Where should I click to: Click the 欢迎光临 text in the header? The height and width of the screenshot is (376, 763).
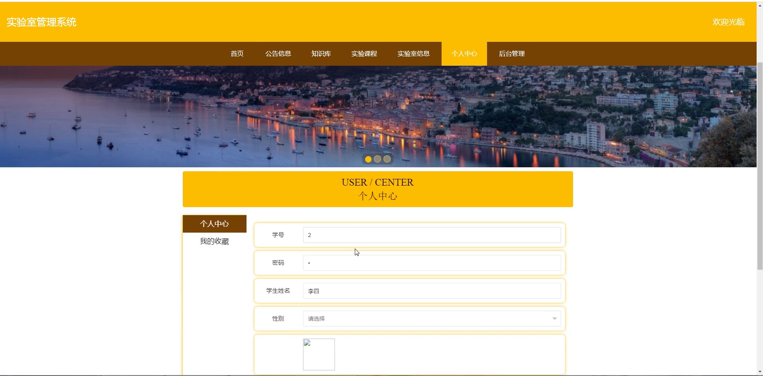(x=728, y=22)
